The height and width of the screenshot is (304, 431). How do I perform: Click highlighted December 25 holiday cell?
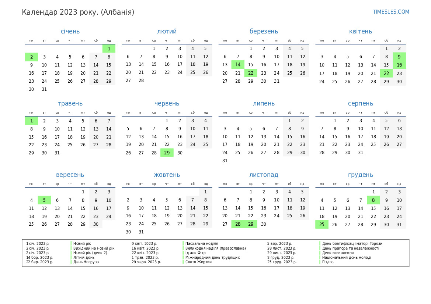click(x=321, y=225)
